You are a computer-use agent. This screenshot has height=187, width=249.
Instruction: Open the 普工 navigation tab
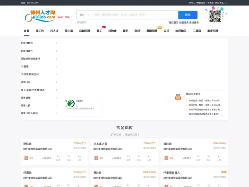coord(99,31)
